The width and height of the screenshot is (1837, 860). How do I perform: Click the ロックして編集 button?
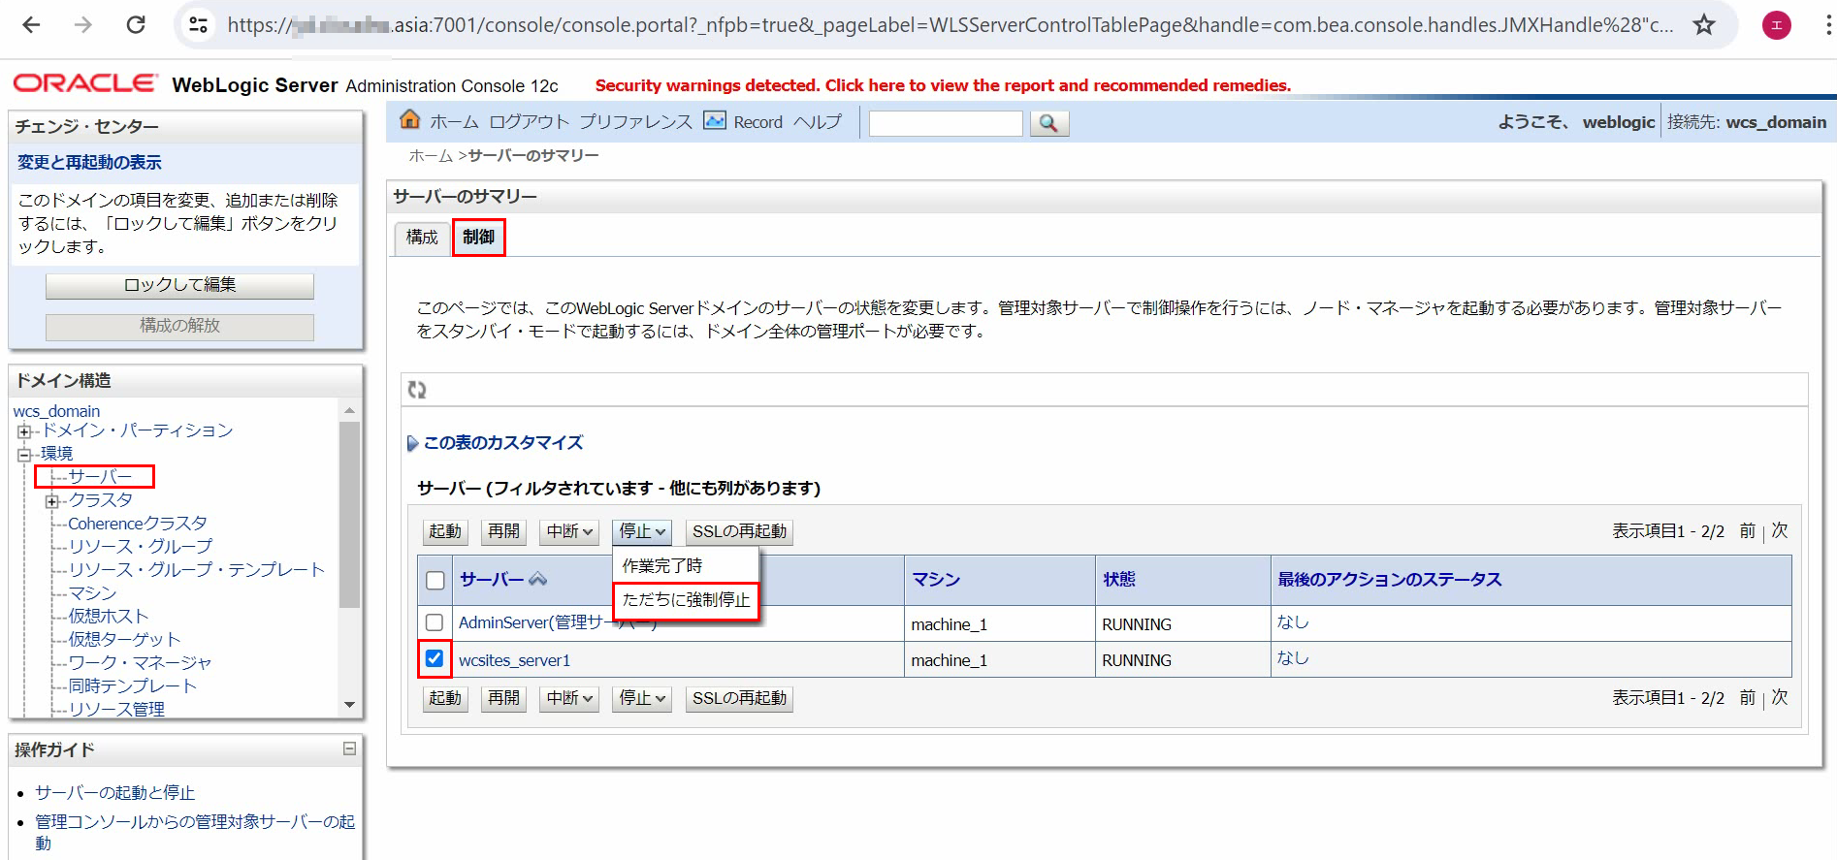coord(179,285)
